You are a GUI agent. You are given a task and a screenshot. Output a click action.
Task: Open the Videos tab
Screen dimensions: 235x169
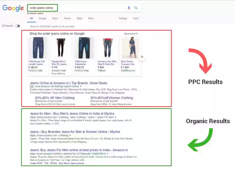67,18
